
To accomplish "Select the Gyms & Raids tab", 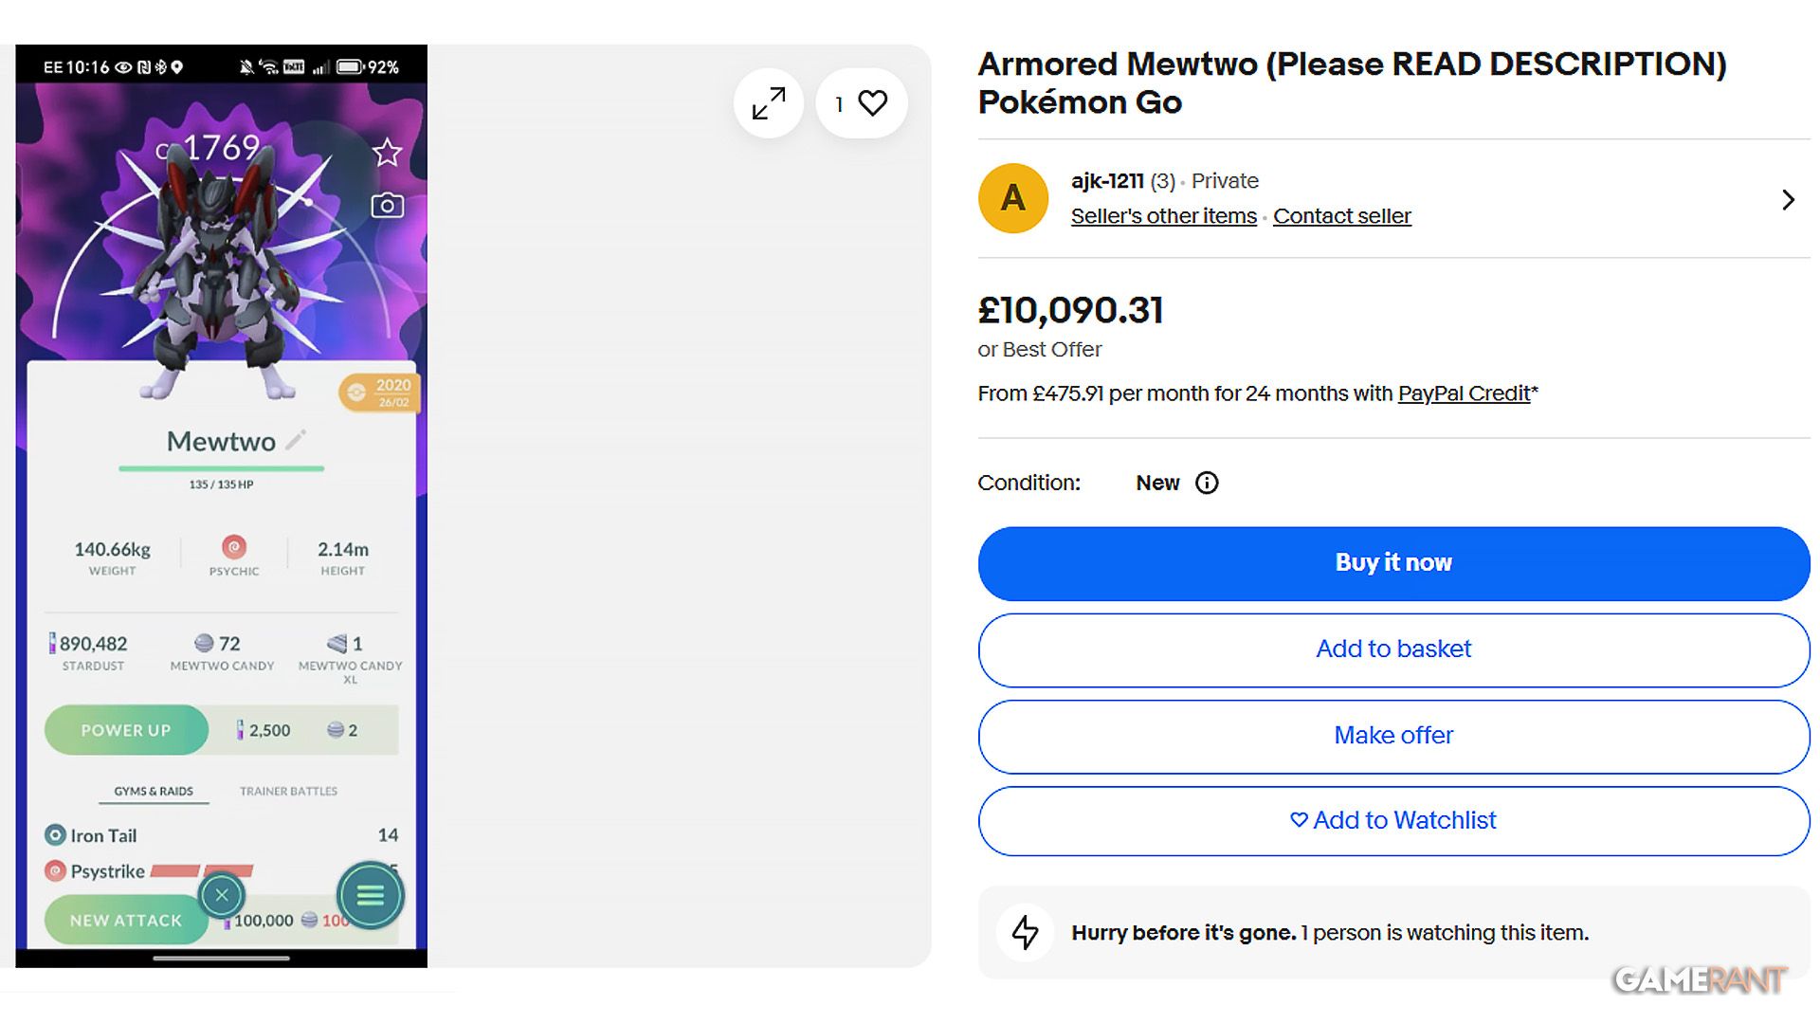I will coord(154,791).
